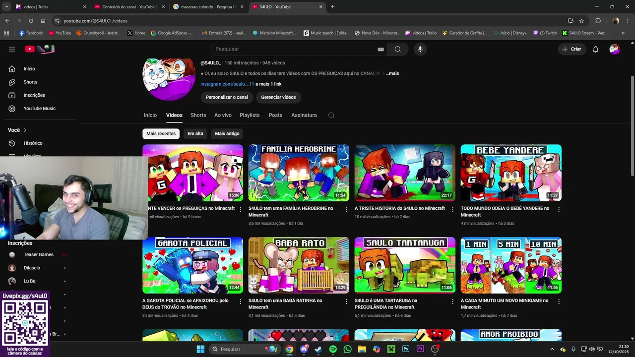Open Steam from the taskbar
Screen dimensions: 635x357
click(318, 349)
